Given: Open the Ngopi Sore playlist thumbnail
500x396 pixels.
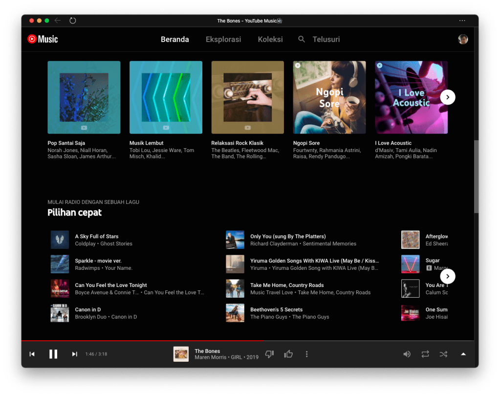Looking at the screenshot, I should pyautogui.click(x=329, y=97).
